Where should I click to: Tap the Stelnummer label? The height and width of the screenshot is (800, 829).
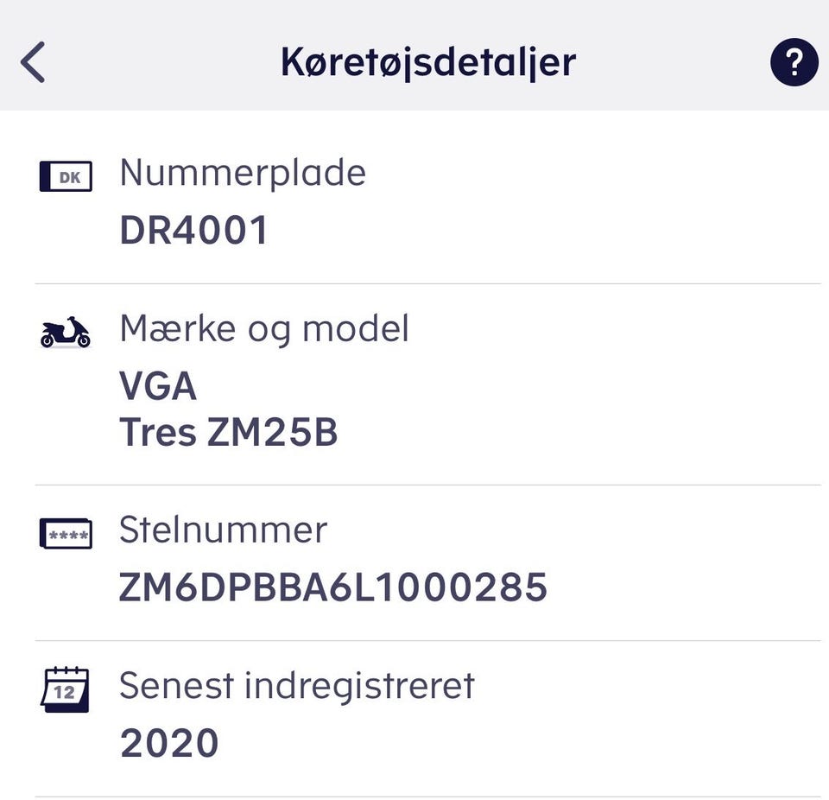click(224, 530)
